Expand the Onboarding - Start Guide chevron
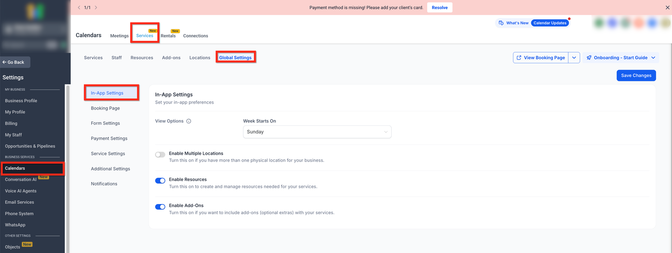Viewport: 672px width, 253px height. pyautogui.click(x=653, y=58)
